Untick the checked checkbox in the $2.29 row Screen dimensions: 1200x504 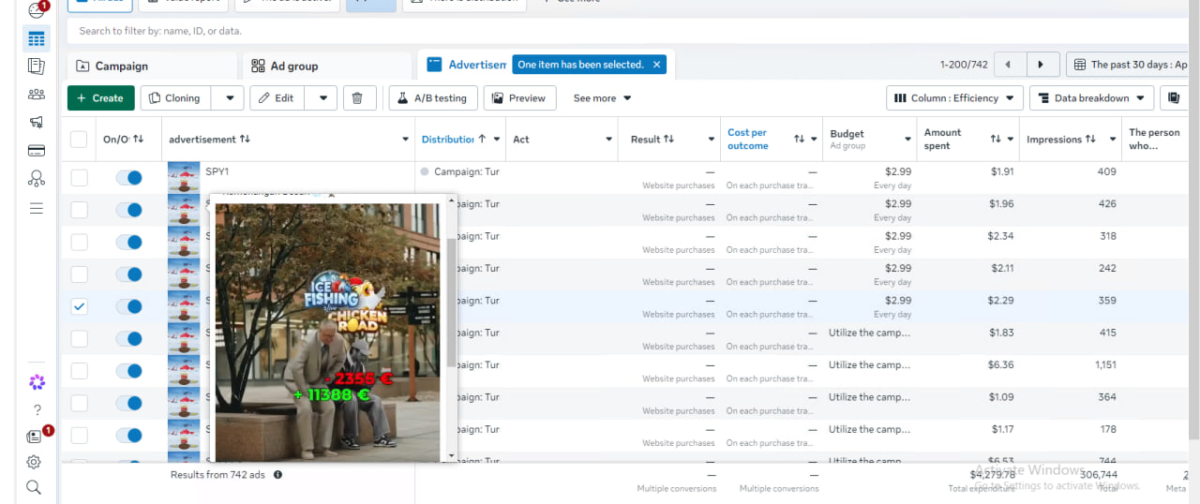(80, 306)
